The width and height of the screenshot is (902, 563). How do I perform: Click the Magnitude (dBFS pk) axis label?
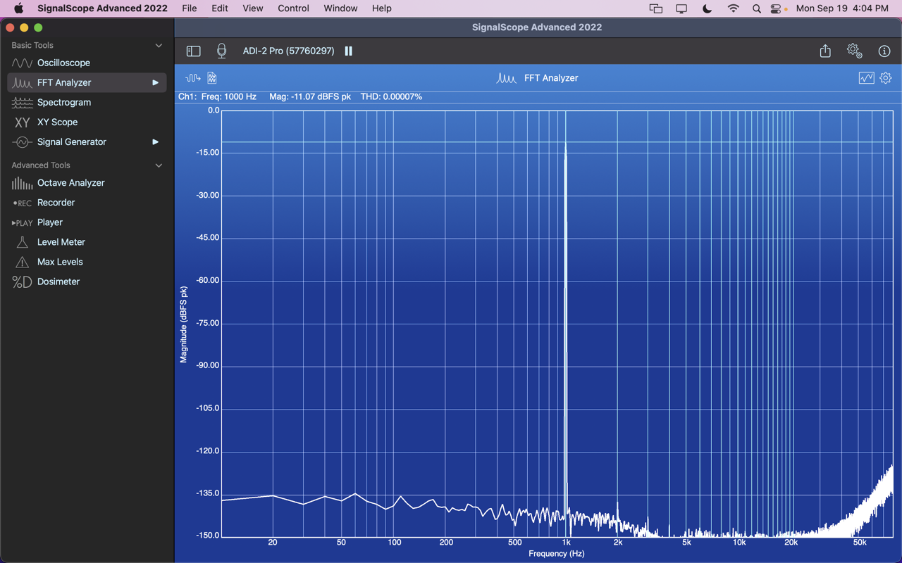coord(184,324)
